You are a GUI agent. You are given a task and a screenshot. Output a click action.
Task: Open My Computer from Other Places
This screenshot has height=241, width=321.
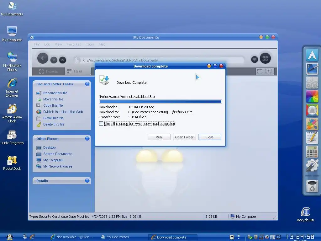[53, 160]
